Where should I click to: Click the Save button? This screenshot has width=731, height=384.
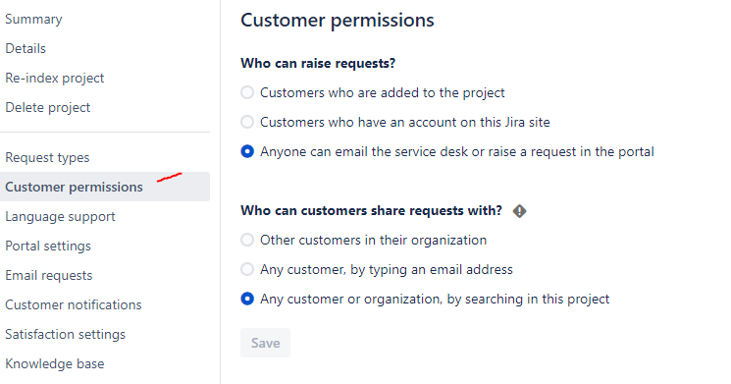click(x=265, y=343)
